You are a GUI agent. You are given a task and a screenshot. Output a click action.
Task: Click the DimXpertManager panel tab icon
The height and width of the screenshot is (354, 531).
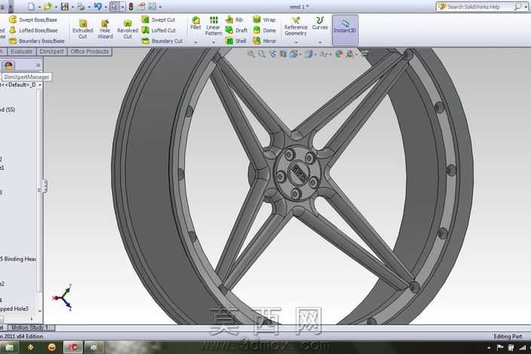tap(8, 65)
